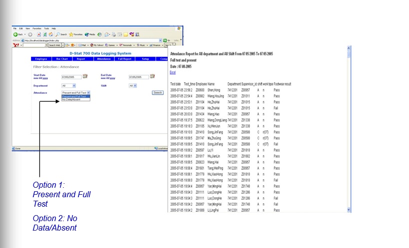Open the Favorites menu in menu bar

point(37,28)
